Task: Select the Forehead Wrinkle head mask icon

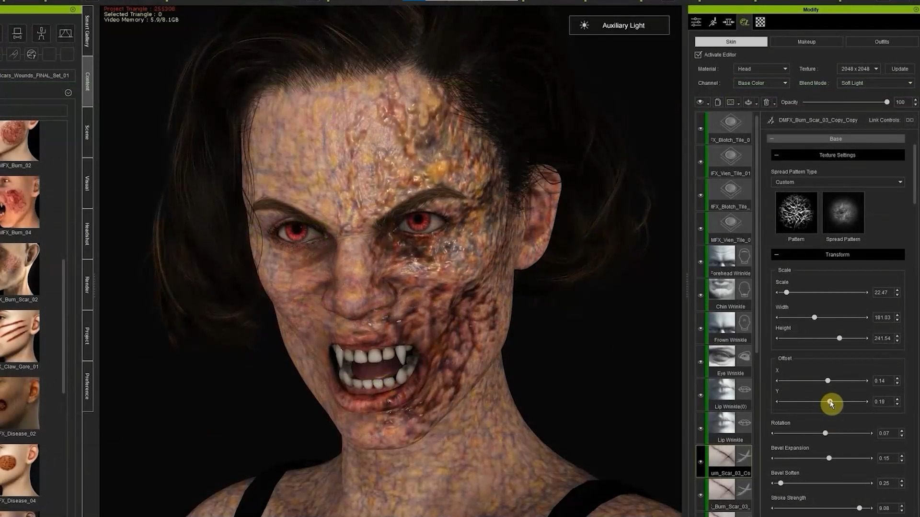Action: tap(744, 256)
